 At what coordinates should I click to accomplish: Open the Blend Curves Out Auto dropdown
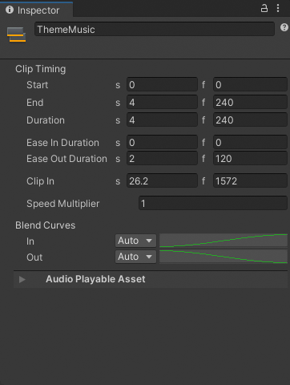coord(135,257)
